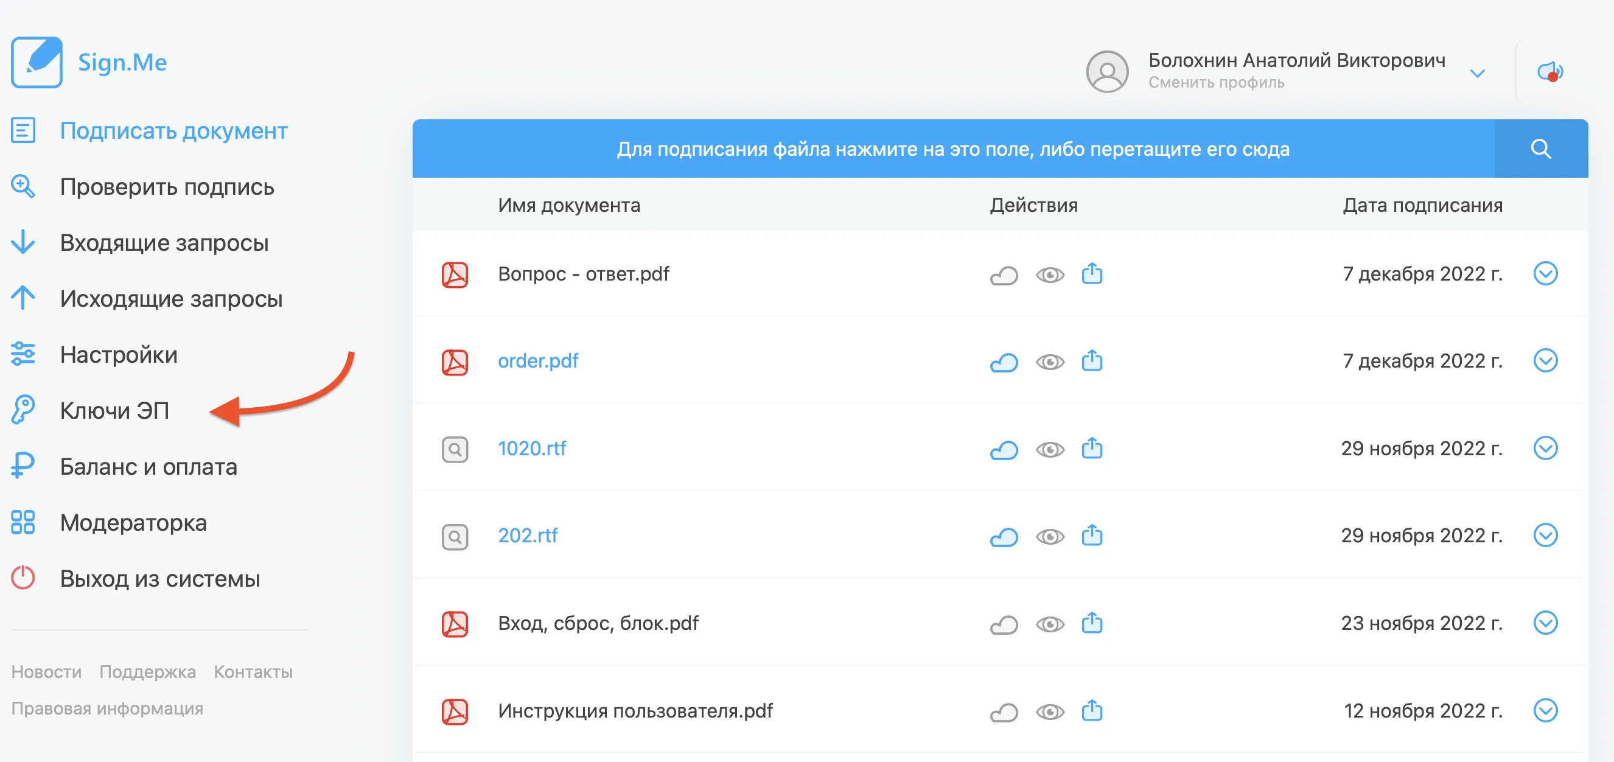Click the blue file signing upload field
The image size is (1614, 762).
pyautogui.click(x=953, y=149)
